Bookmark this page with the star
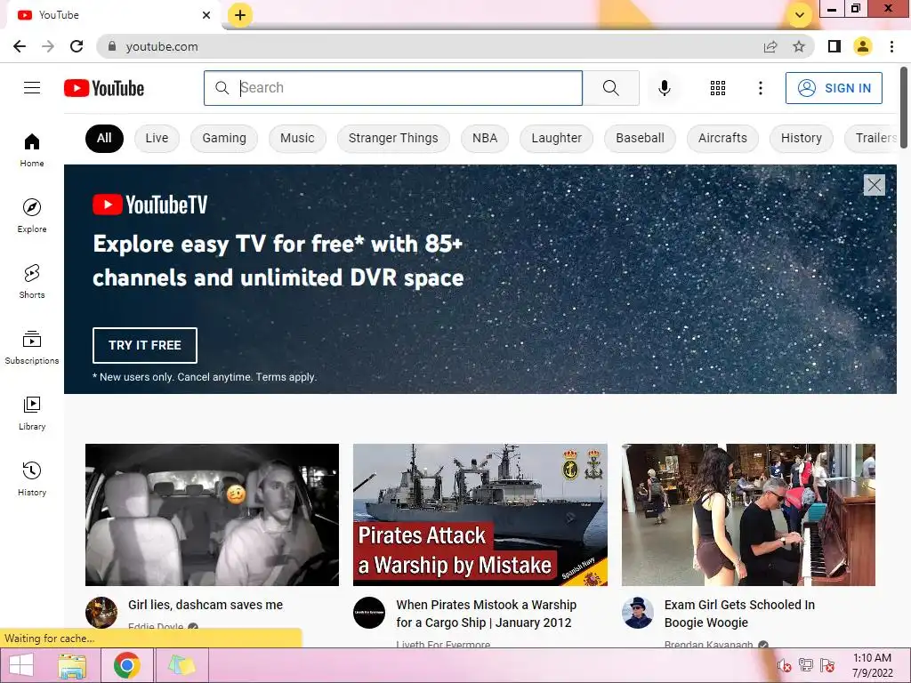Screen dimensions: 911x683 [x=799, y=46]
